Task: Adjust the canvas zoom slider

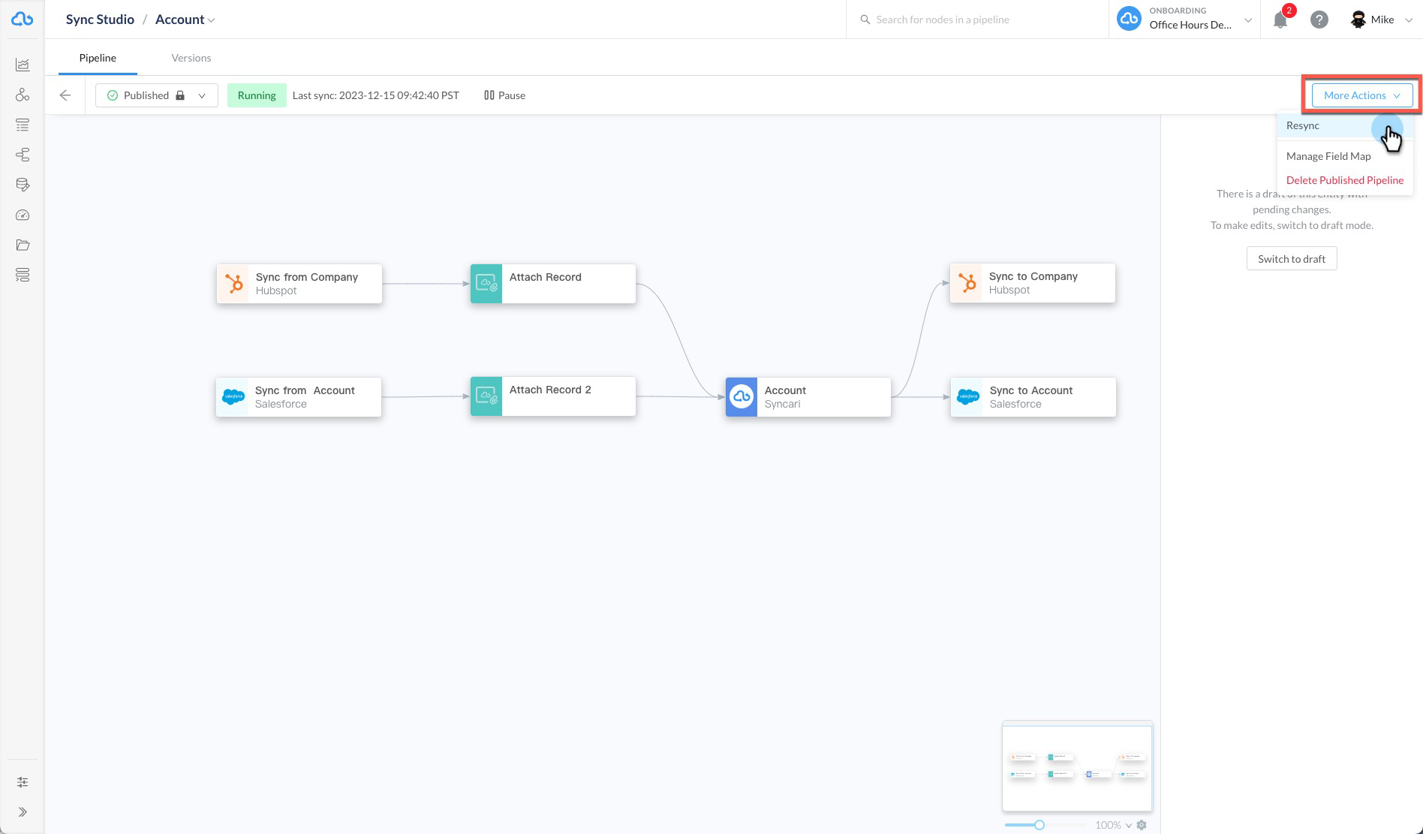Action: (1039, 825)
